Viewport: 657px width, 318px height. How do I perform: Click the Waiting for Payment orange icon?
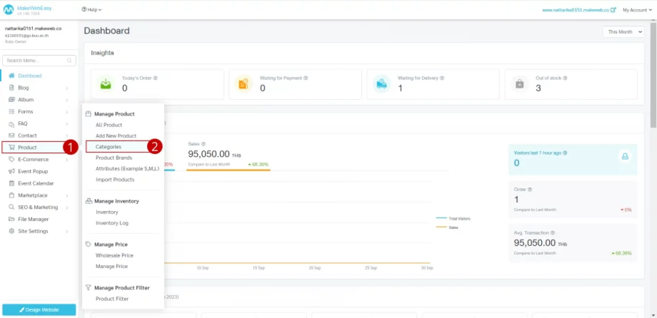243,84
